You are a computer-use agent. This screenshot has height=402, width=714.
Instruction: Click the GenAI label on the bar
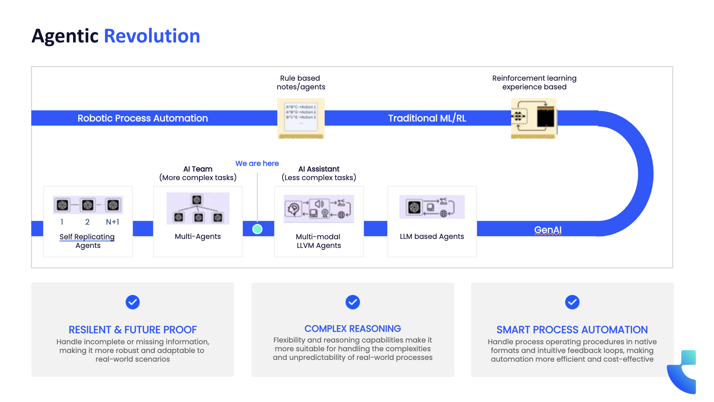548,230
